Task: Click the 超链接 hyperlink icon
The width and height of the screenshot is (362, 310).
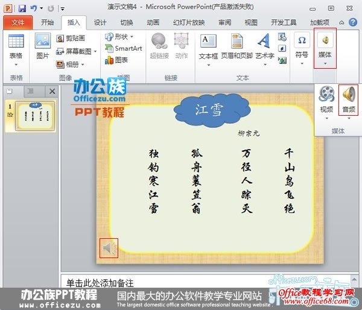Action: [159, 41]
